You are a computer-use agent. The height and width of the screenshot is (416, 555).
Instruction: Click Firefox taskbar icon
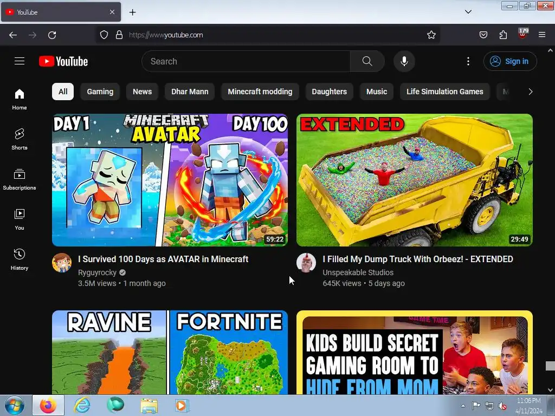[x=48, y=405]
